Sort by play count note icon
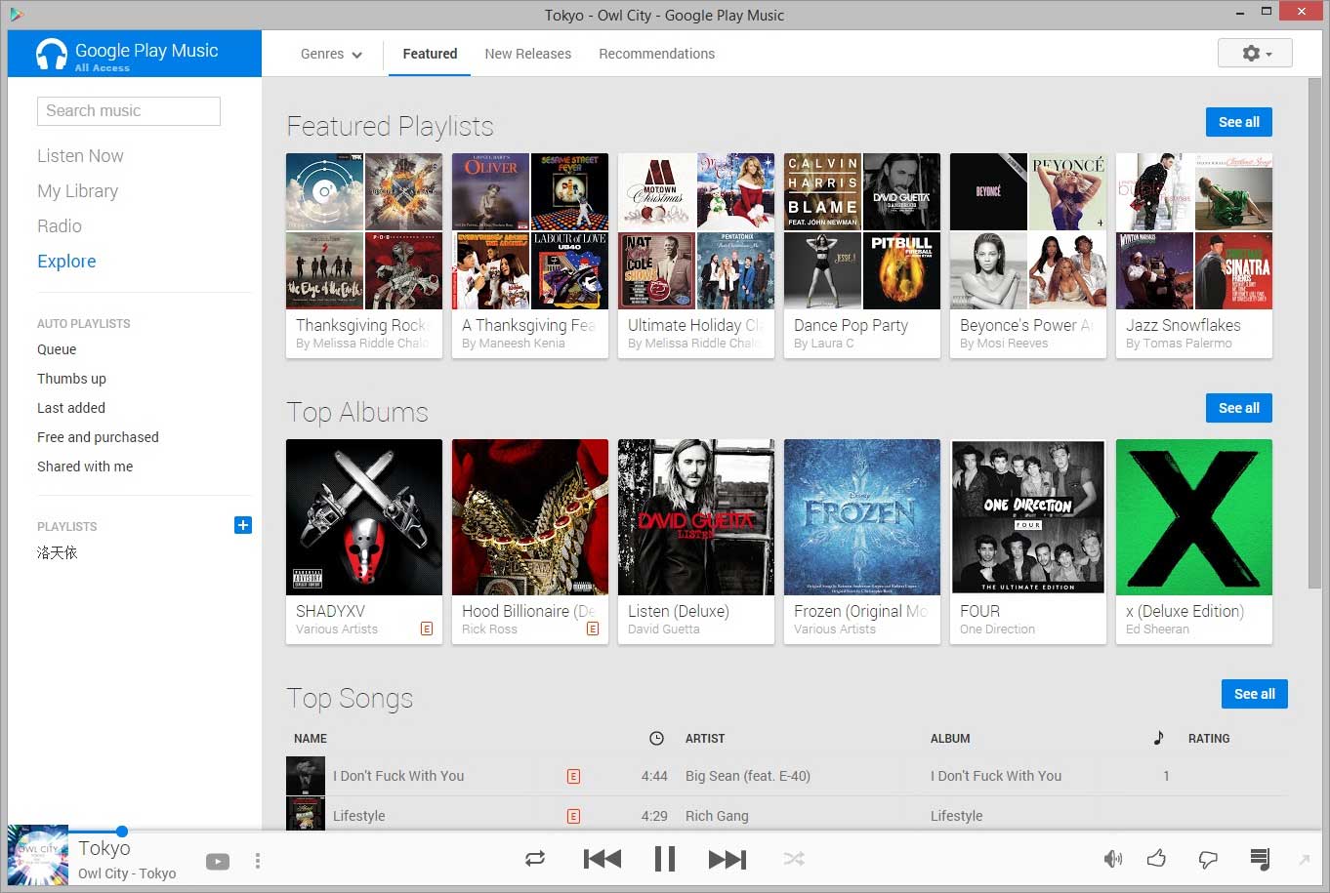 (x=1158, y=738)
